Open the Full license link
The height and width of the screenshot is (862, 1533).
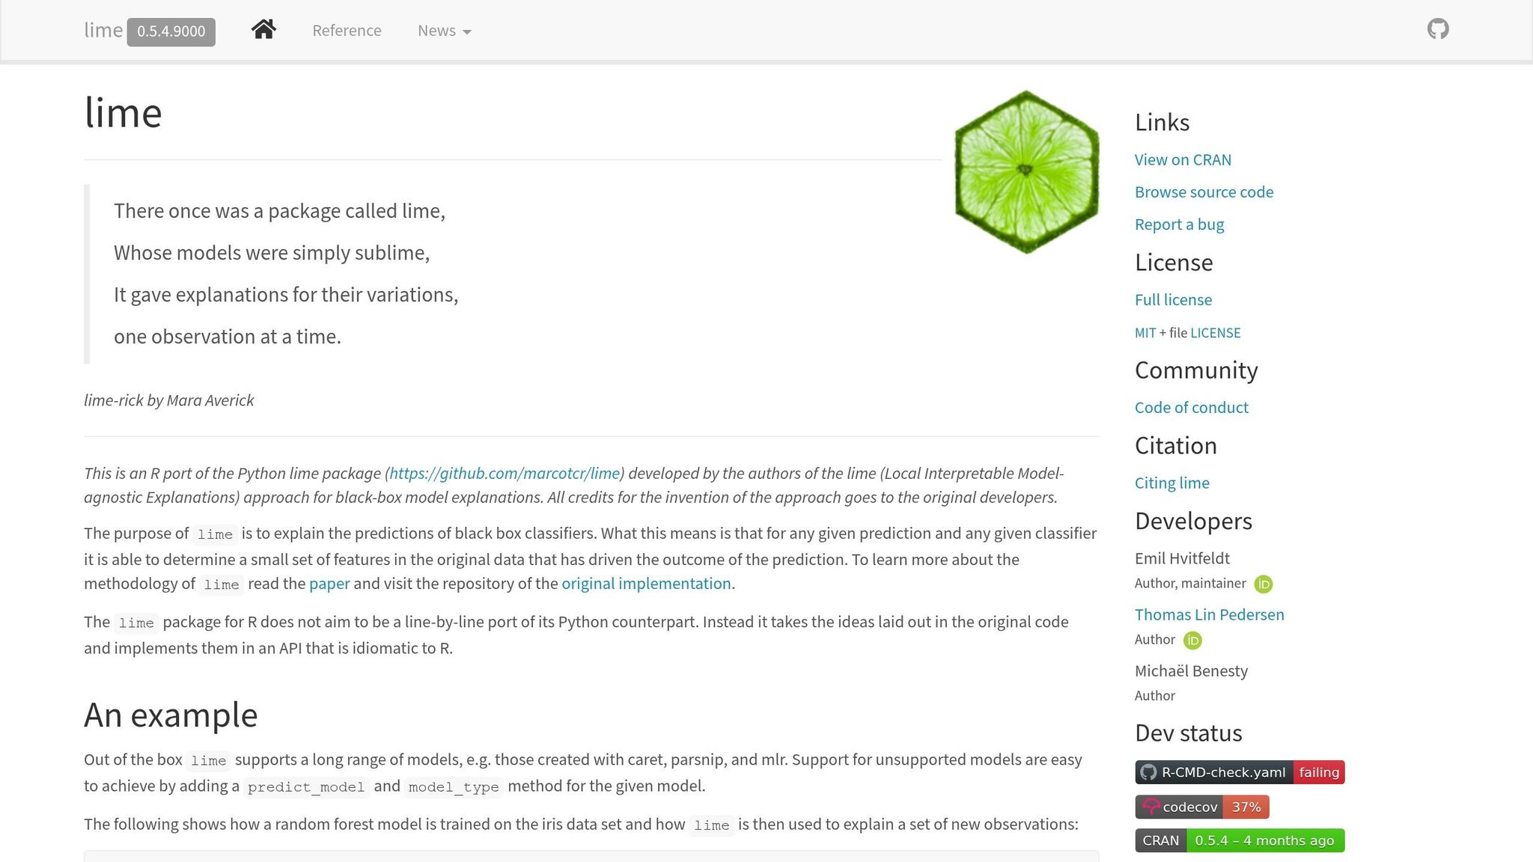(1173, 300)
